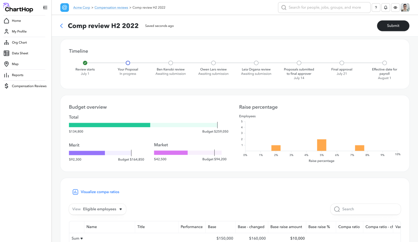
Task: Open Org Chart in the sidebar
Action: 19,42
